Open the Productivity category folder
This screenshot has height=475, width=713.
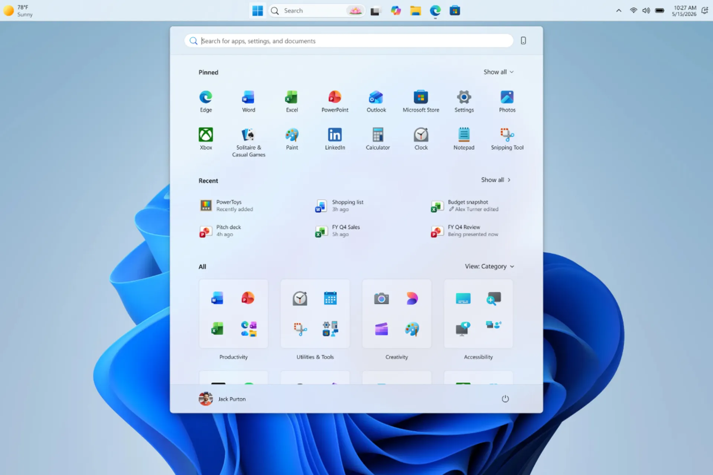pos(233,314)
